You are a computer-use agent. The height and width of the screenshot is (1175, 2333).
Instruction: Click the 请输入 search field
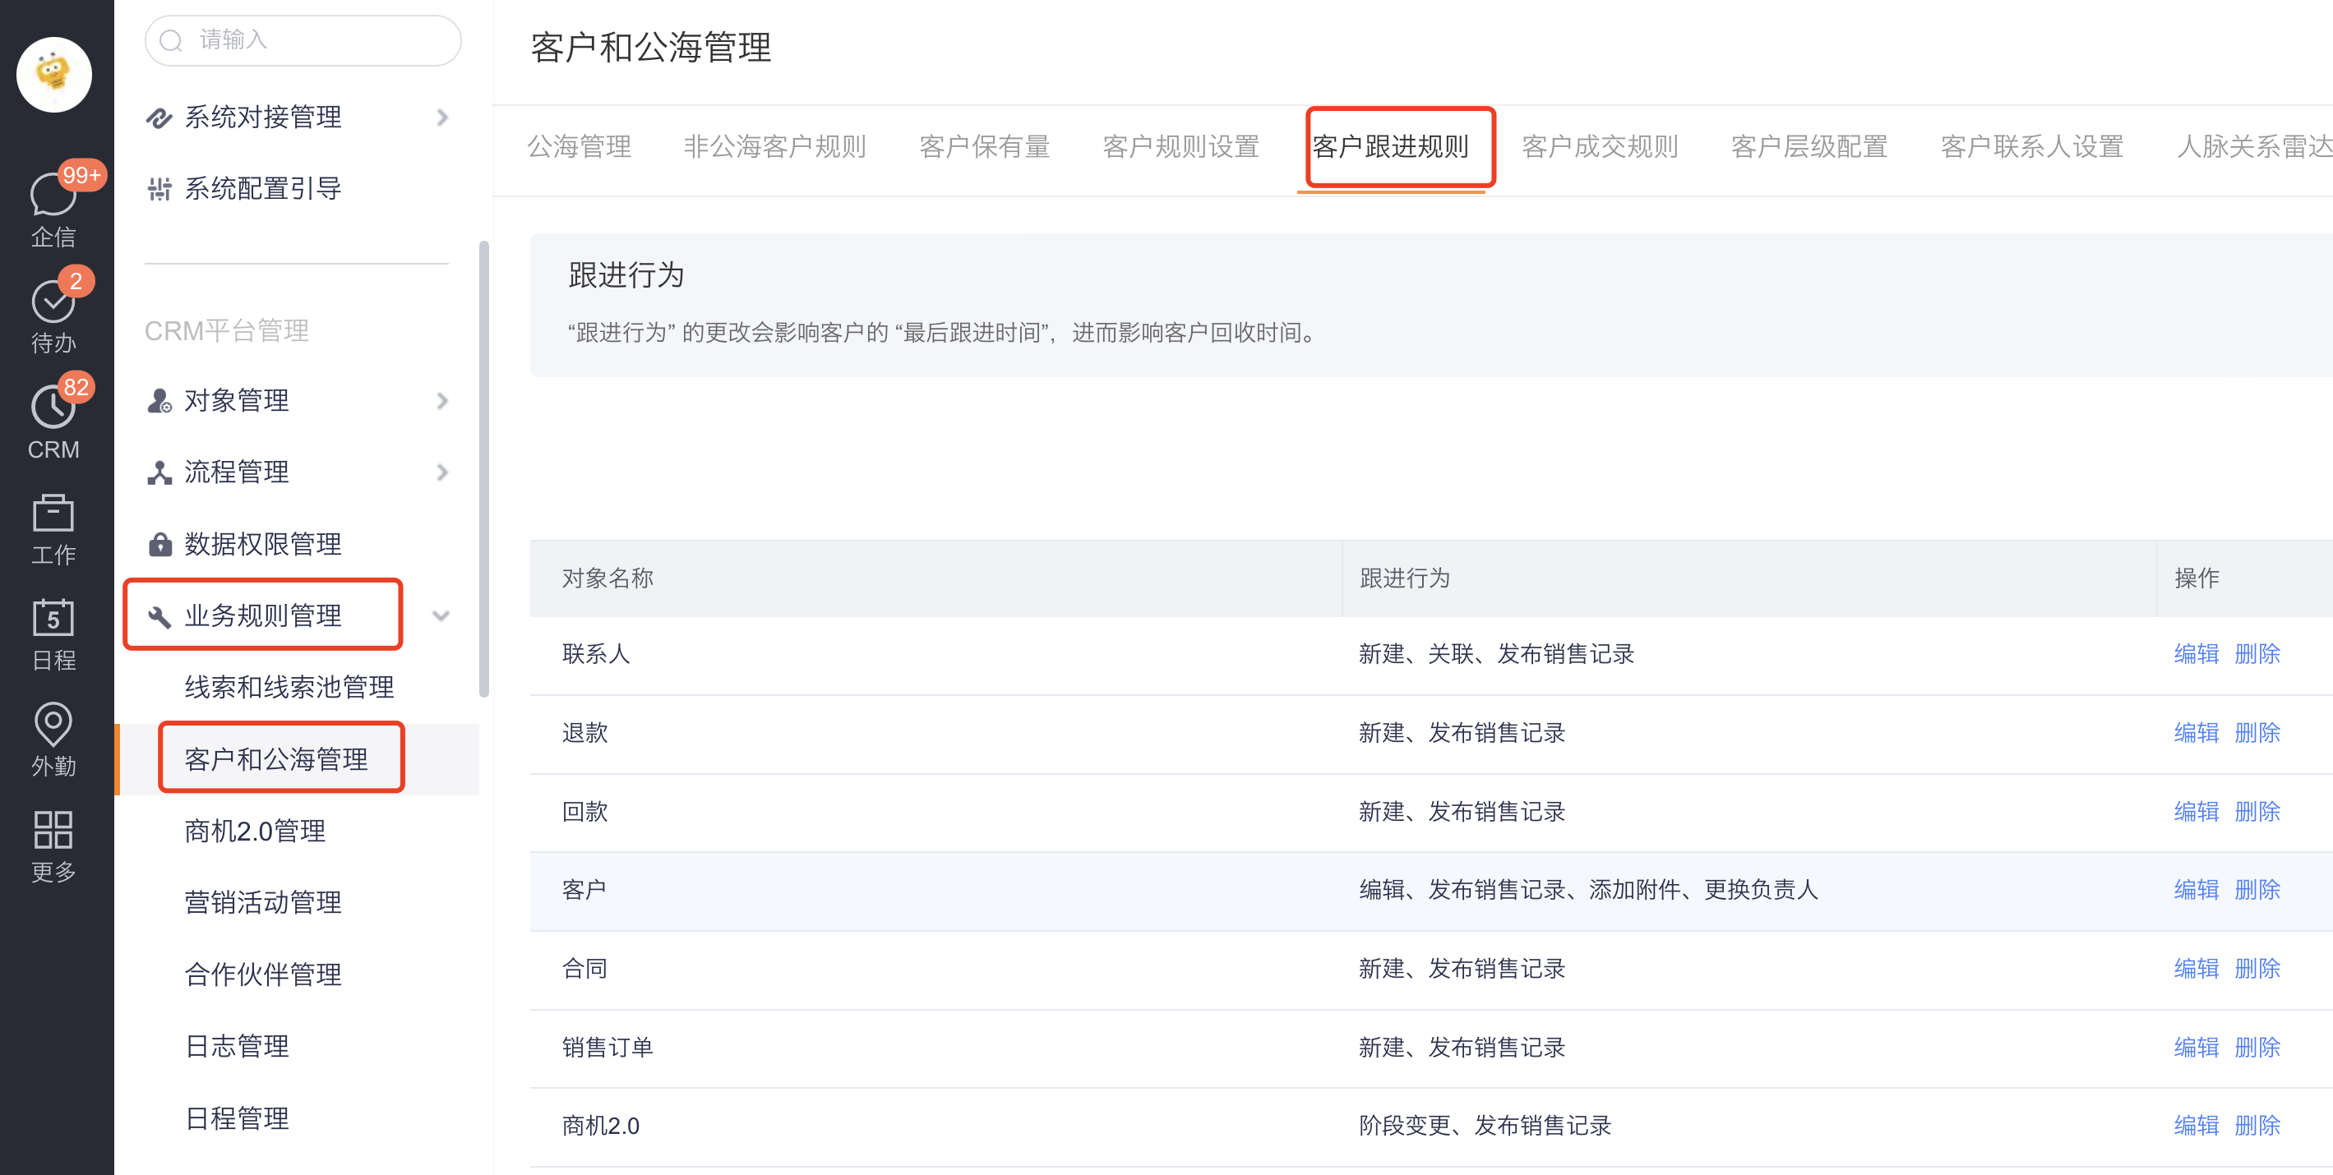303,41
